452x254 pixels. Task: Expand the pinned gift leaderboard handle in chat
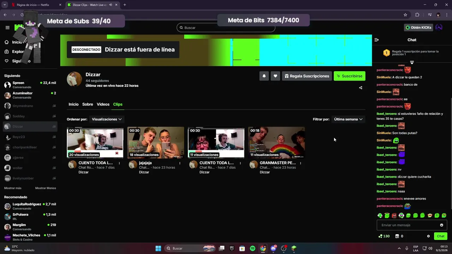(412, 62)
